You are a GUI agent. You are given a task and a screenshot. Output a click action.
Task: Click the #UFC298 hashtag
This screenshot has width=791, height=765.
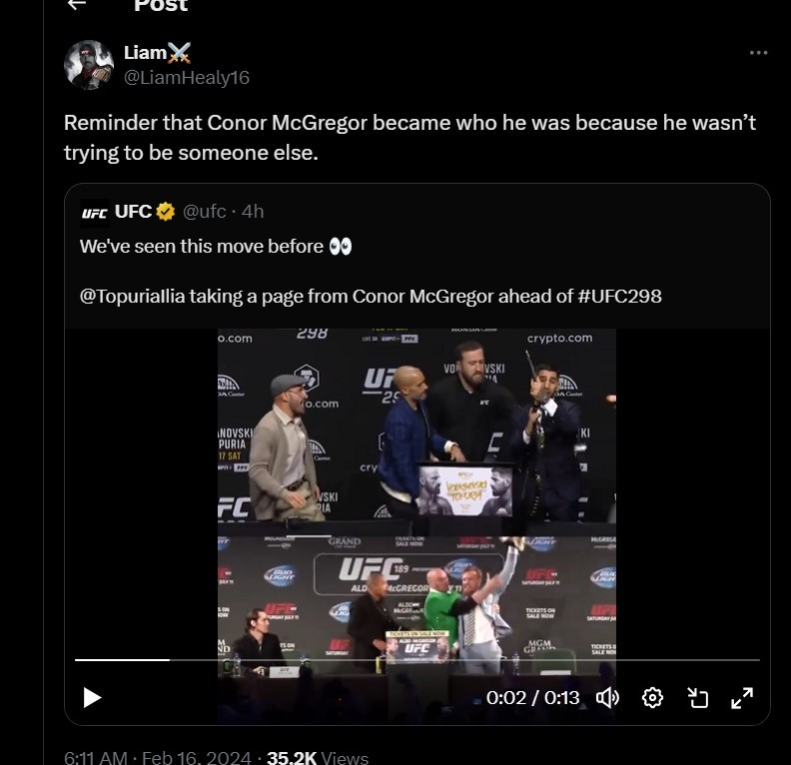619,296
